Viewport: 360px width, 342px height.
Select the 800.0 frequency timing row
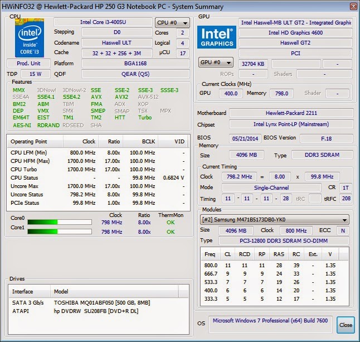(275, 265)
